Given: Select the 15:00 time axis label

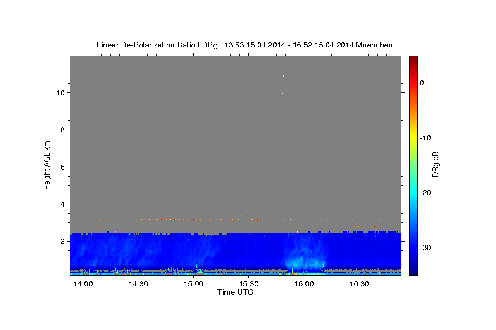Looking at the screenshot, I should [194, 284].
